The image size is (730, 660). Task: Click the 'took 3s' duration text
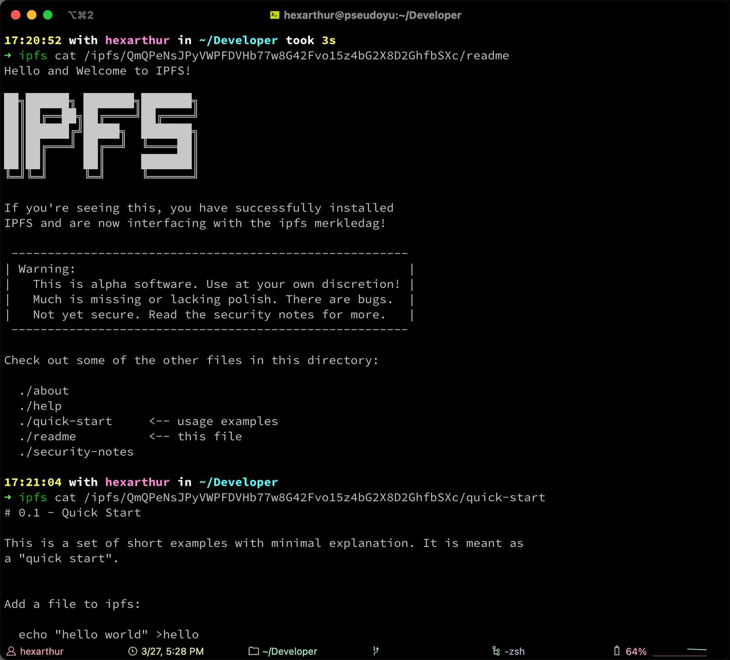click(x=311, y=40)
